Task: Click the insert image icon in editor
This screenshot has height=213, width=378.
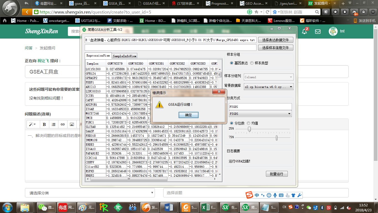Action: click(x=72, y=125)
